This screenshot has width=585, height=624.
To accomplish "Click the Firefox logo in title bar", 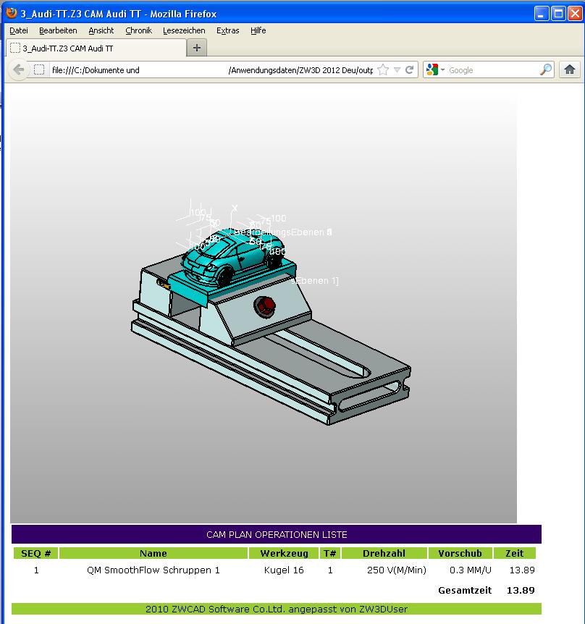I will tap(11, 13).
